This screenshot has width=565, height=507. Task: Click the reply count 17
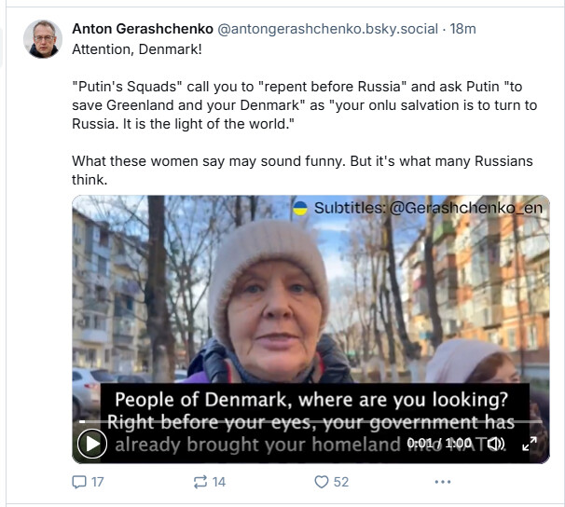coord(98,482)
